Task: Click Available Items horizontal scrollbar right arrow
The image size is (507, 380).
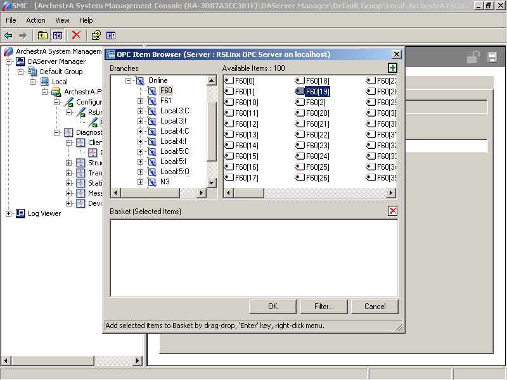Action: (x=392, y=193)
